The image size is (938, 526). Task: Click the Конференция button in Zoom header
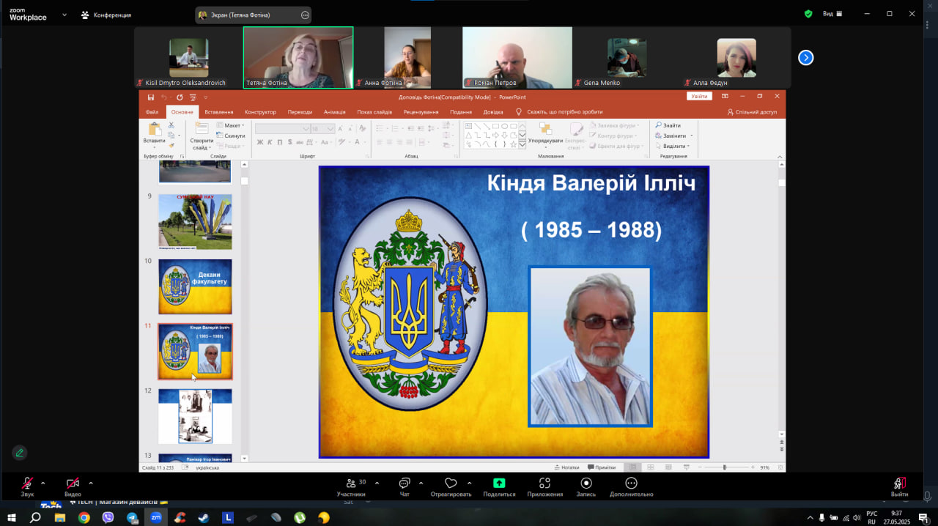click(107, 15)
